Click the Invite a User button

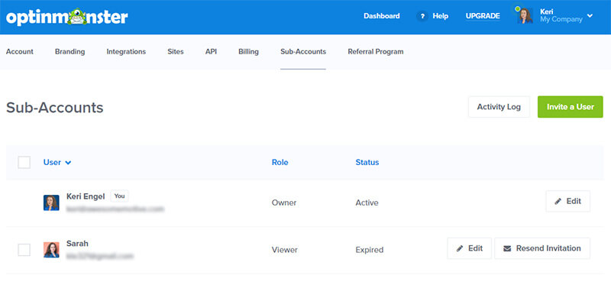570,107
